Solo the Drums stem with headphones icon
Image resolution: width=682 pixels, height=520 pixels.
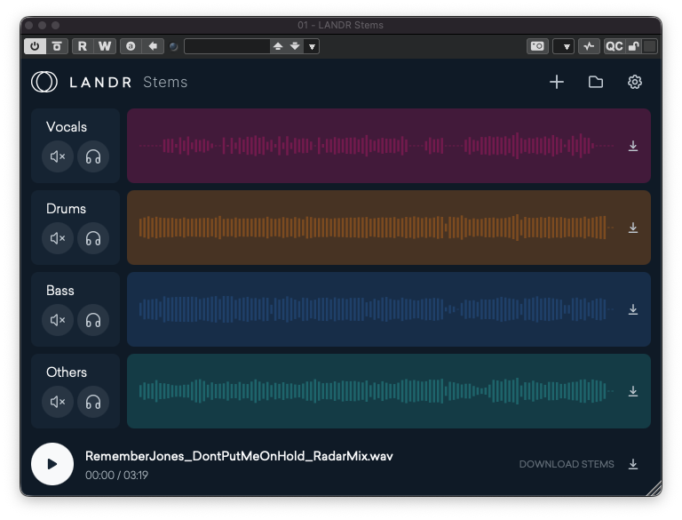click(93, 238)
